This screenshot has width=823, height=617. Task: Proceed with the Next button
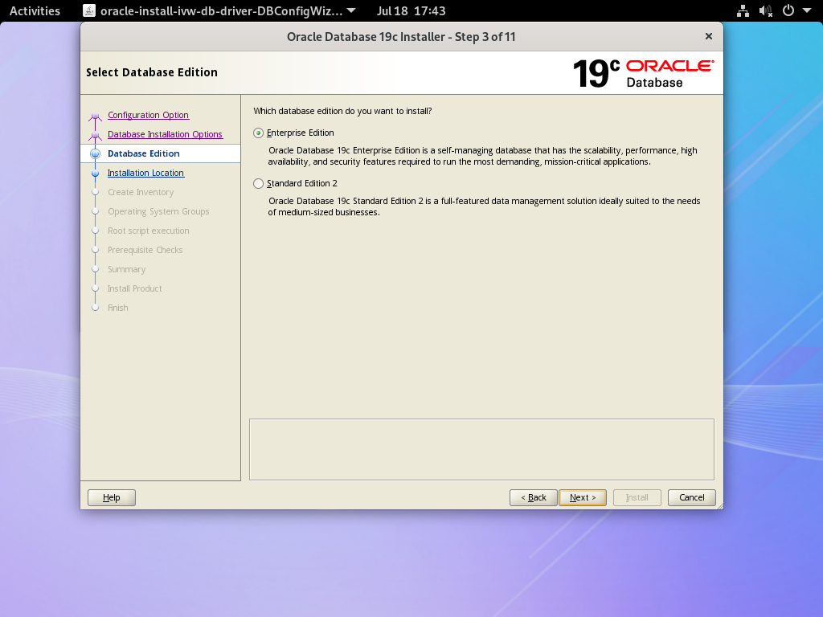[583, 497]
